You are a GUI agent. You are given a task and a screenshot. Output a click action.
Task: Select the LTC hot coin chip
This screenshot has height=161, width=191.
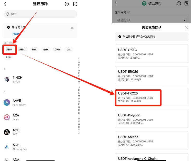pyautogui.click(x=68, y=49)
